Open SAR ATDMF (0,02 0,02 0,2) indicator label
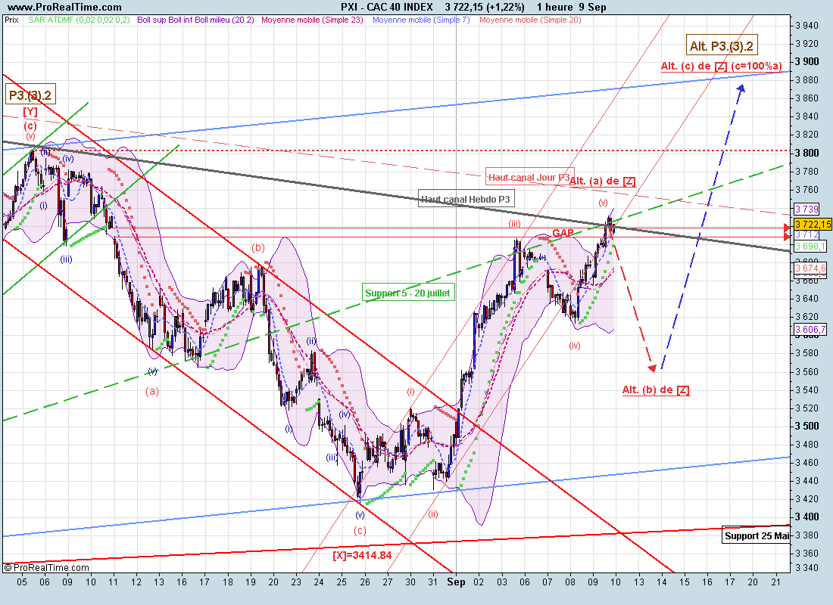Viewport: 833px width, 605px height. click(79, 20)
